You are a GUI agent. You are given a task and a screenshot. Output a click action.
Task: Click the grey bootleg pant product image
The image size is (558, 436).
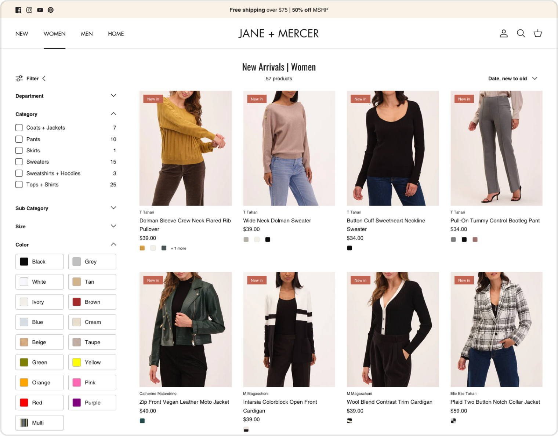[496, 148]
